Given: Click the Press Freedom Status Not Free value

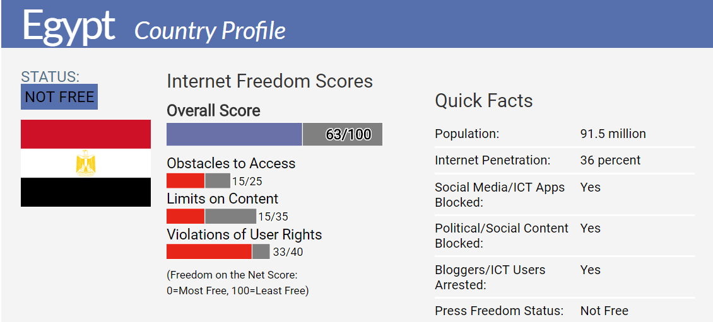Looking at the screenshot, I should [x=604, y=311].
